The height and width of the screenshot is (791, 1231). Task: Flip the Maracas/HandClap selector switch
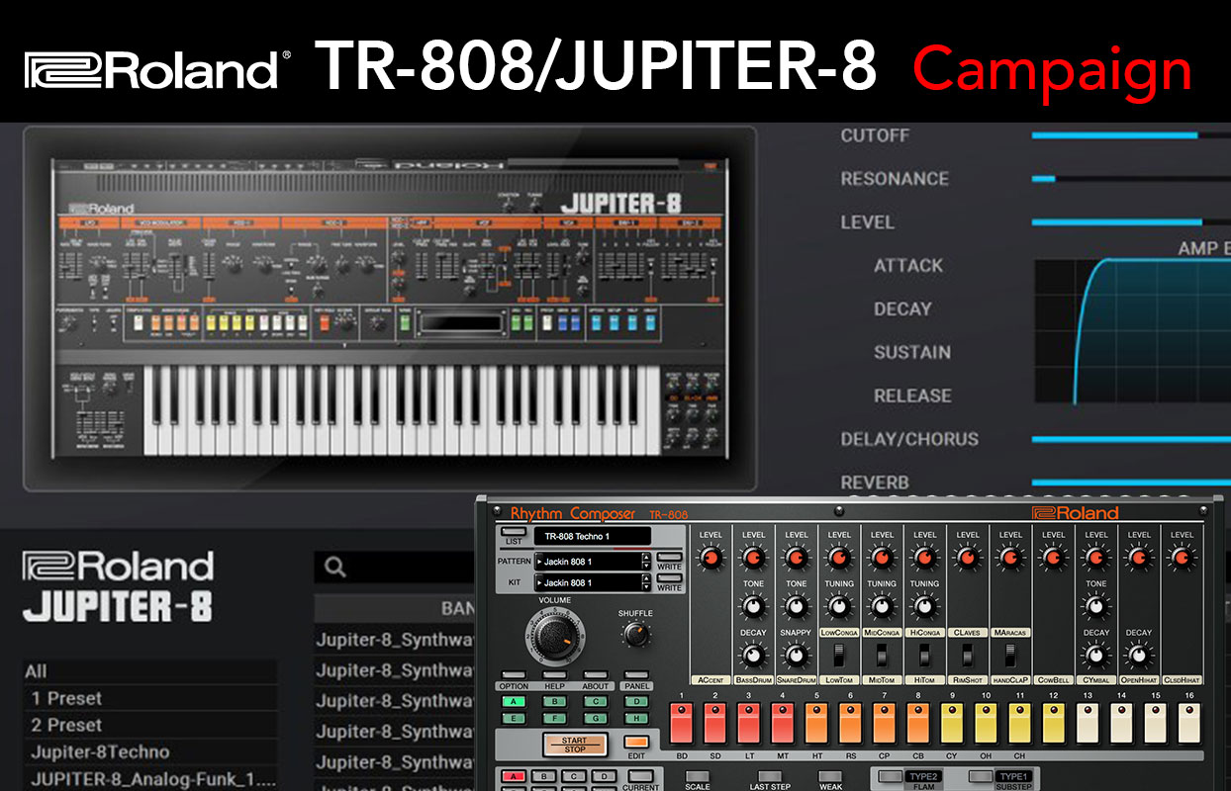pos(1009,655)
